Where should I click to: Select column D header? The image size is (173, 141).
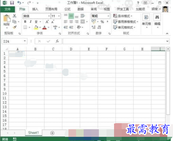[71, 49]
